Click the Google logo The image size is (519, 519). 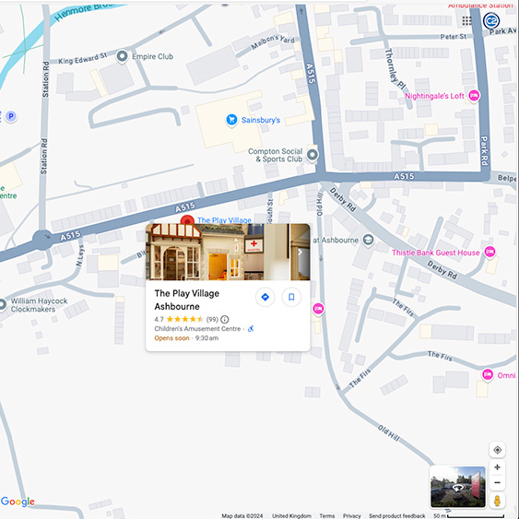click(x=18, y=501)
